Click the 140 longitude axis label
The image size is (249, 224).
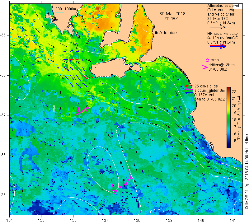pos(201,220)
